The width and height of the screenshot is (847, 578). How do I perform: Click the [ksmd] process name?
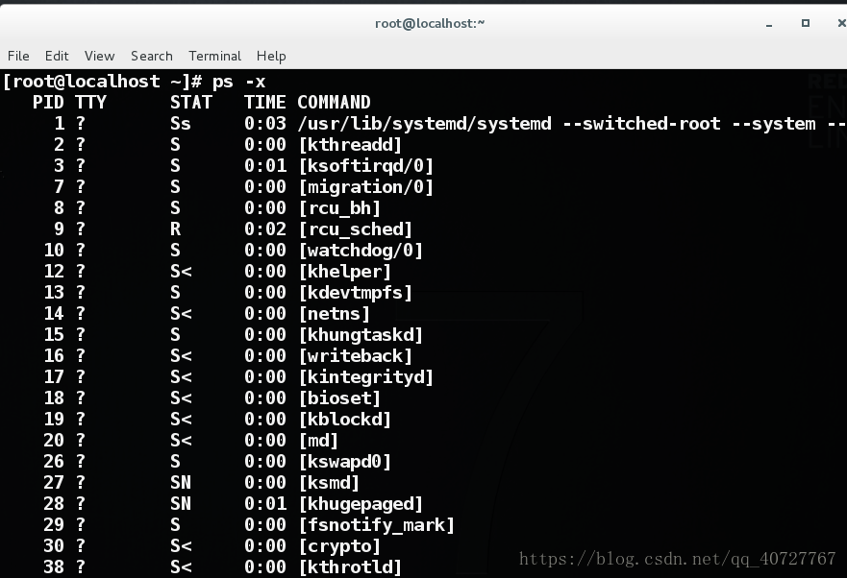[329, 483]
